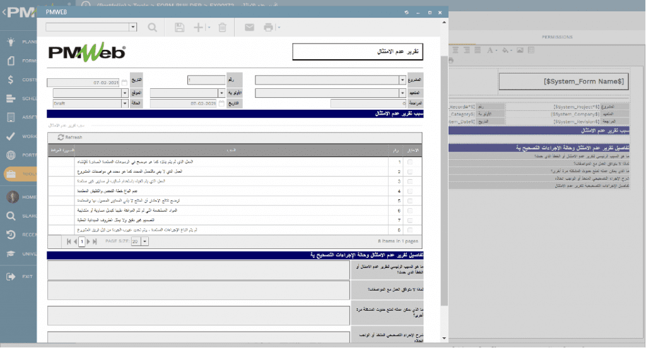This screenshot has height=348, width=646.
Task: Click the first large text answer box
Action: coord(199,270)
